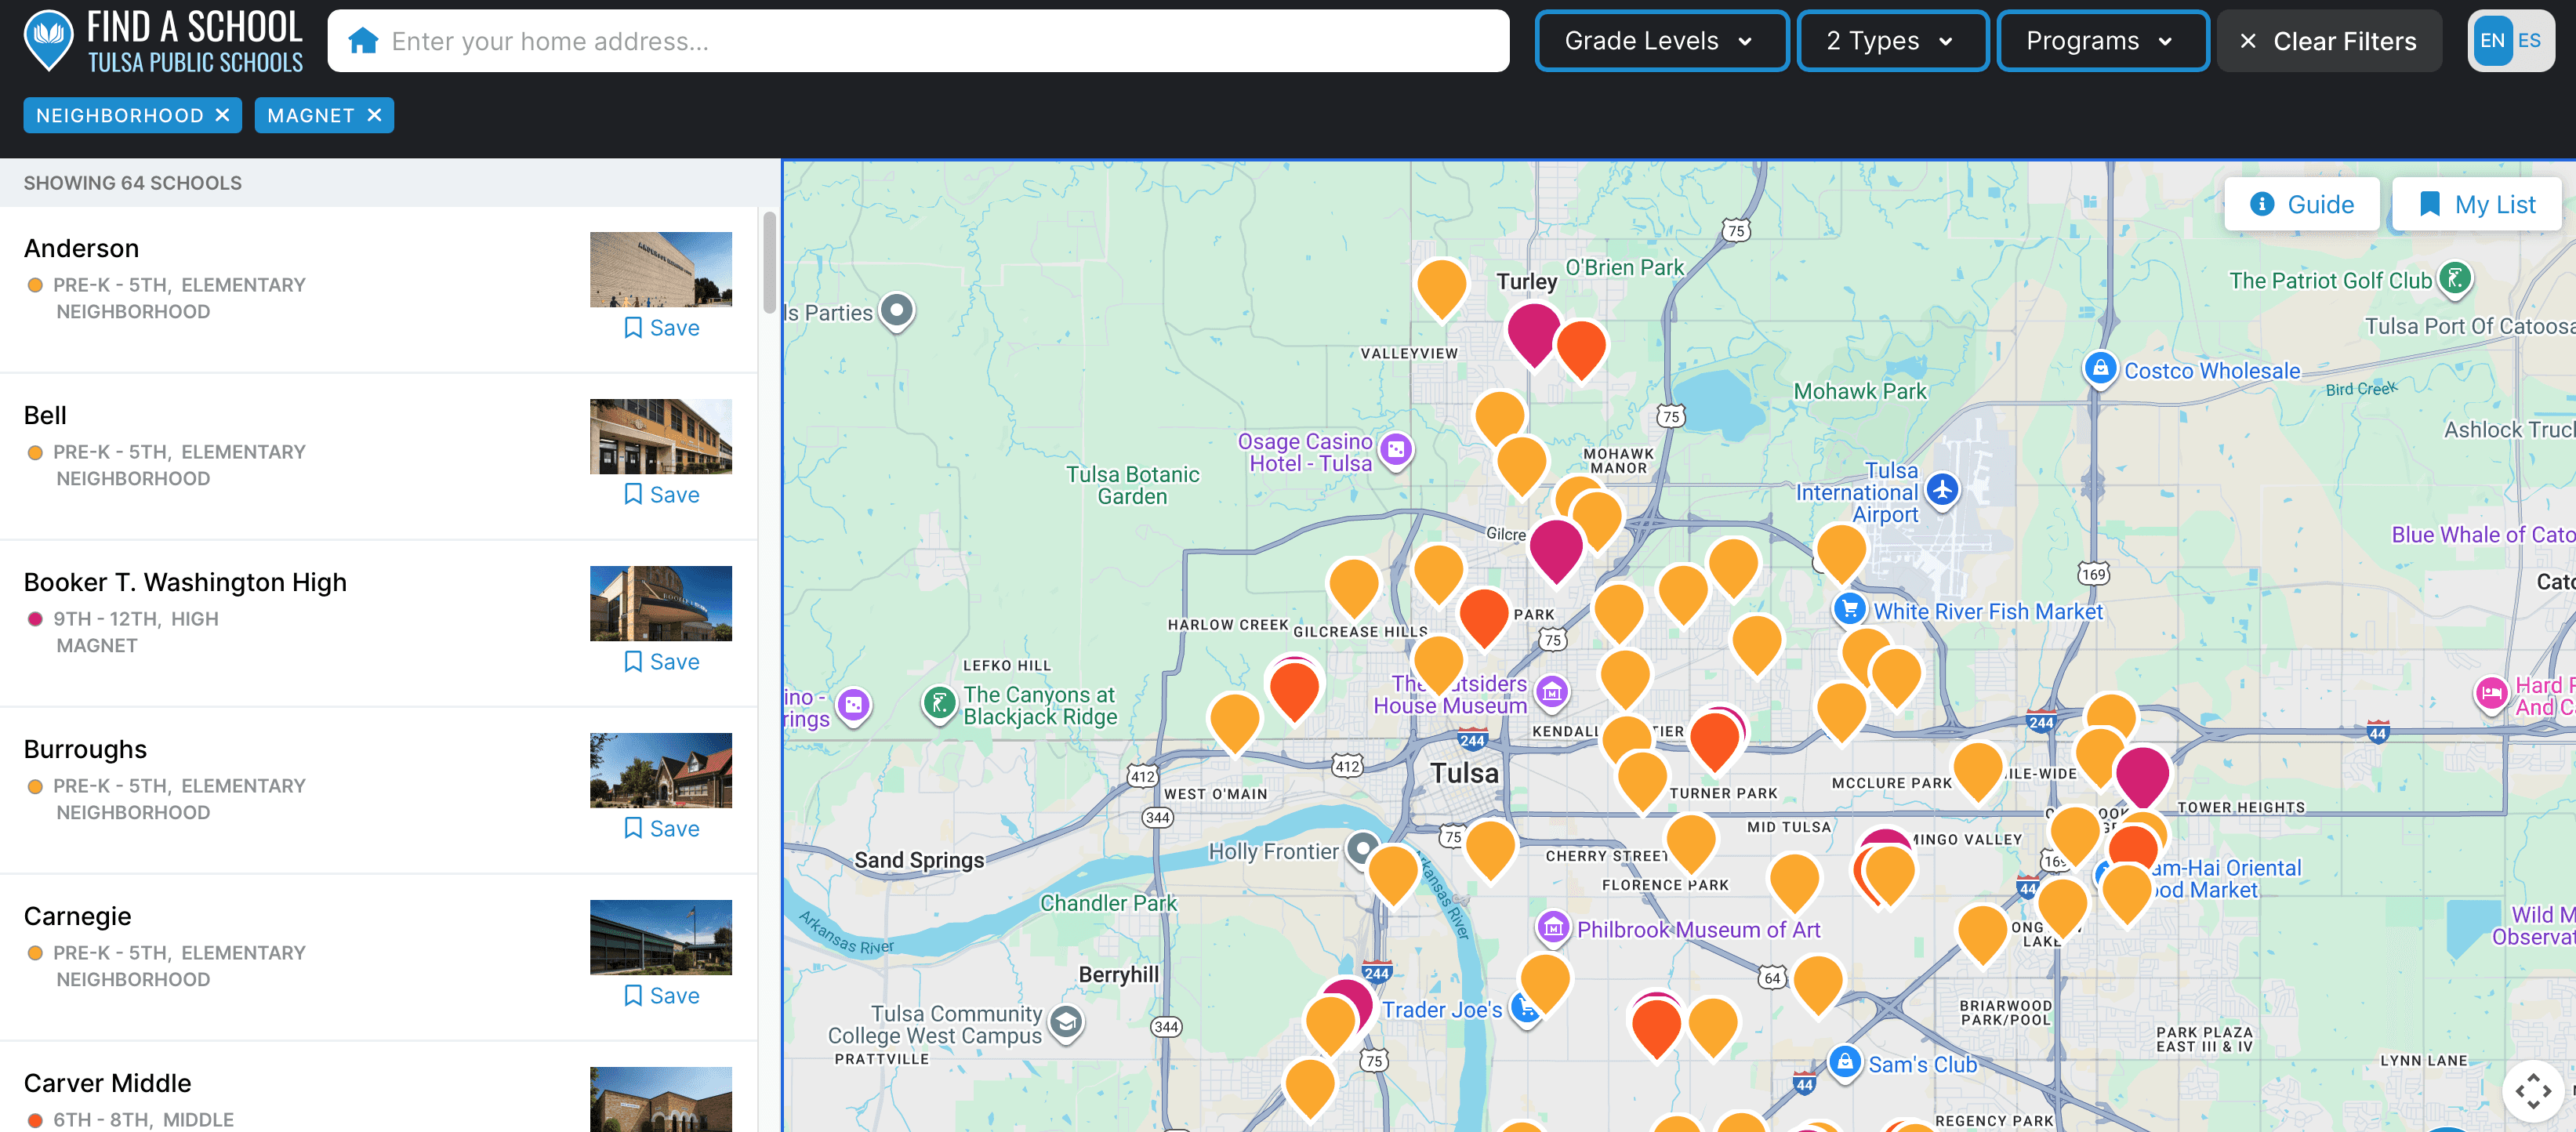Image resolution: width=2576 pixels, height=1132 pixels.
Task: Click the Anderson school thumbnail photo
Action: (661, 270)
